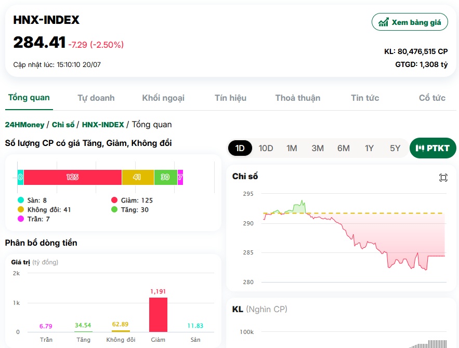Choose the 6M chart period
Viewport: 459px width, 348px height.
tap(344, 148)
